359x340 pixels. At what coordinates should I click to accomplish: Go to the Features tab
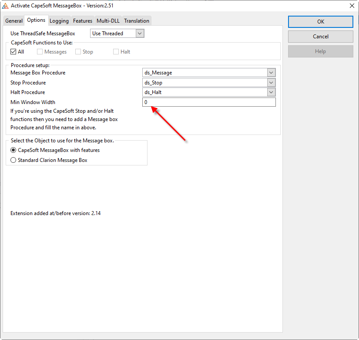tap(83, 21)
